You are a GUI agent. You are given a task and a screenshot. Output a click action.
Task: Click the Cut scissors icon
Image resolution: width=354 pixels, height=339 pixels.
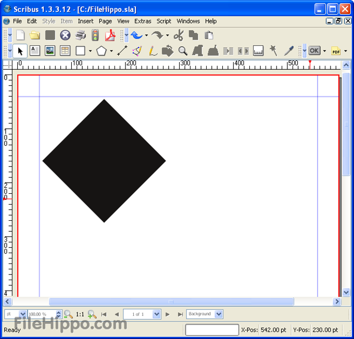pyautogui.click(x=179, y=35)
